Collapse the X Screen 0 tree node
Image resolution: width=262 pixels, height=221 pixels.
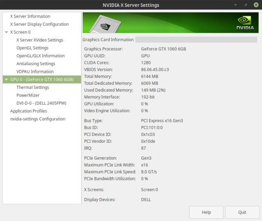coord(7,32)
